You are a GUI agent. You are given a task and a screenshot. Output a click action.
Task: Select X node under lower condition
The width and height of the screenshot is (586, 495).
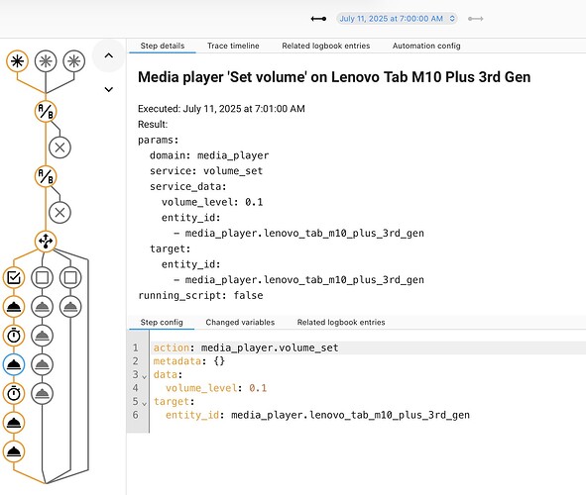[x=59, y=212]
